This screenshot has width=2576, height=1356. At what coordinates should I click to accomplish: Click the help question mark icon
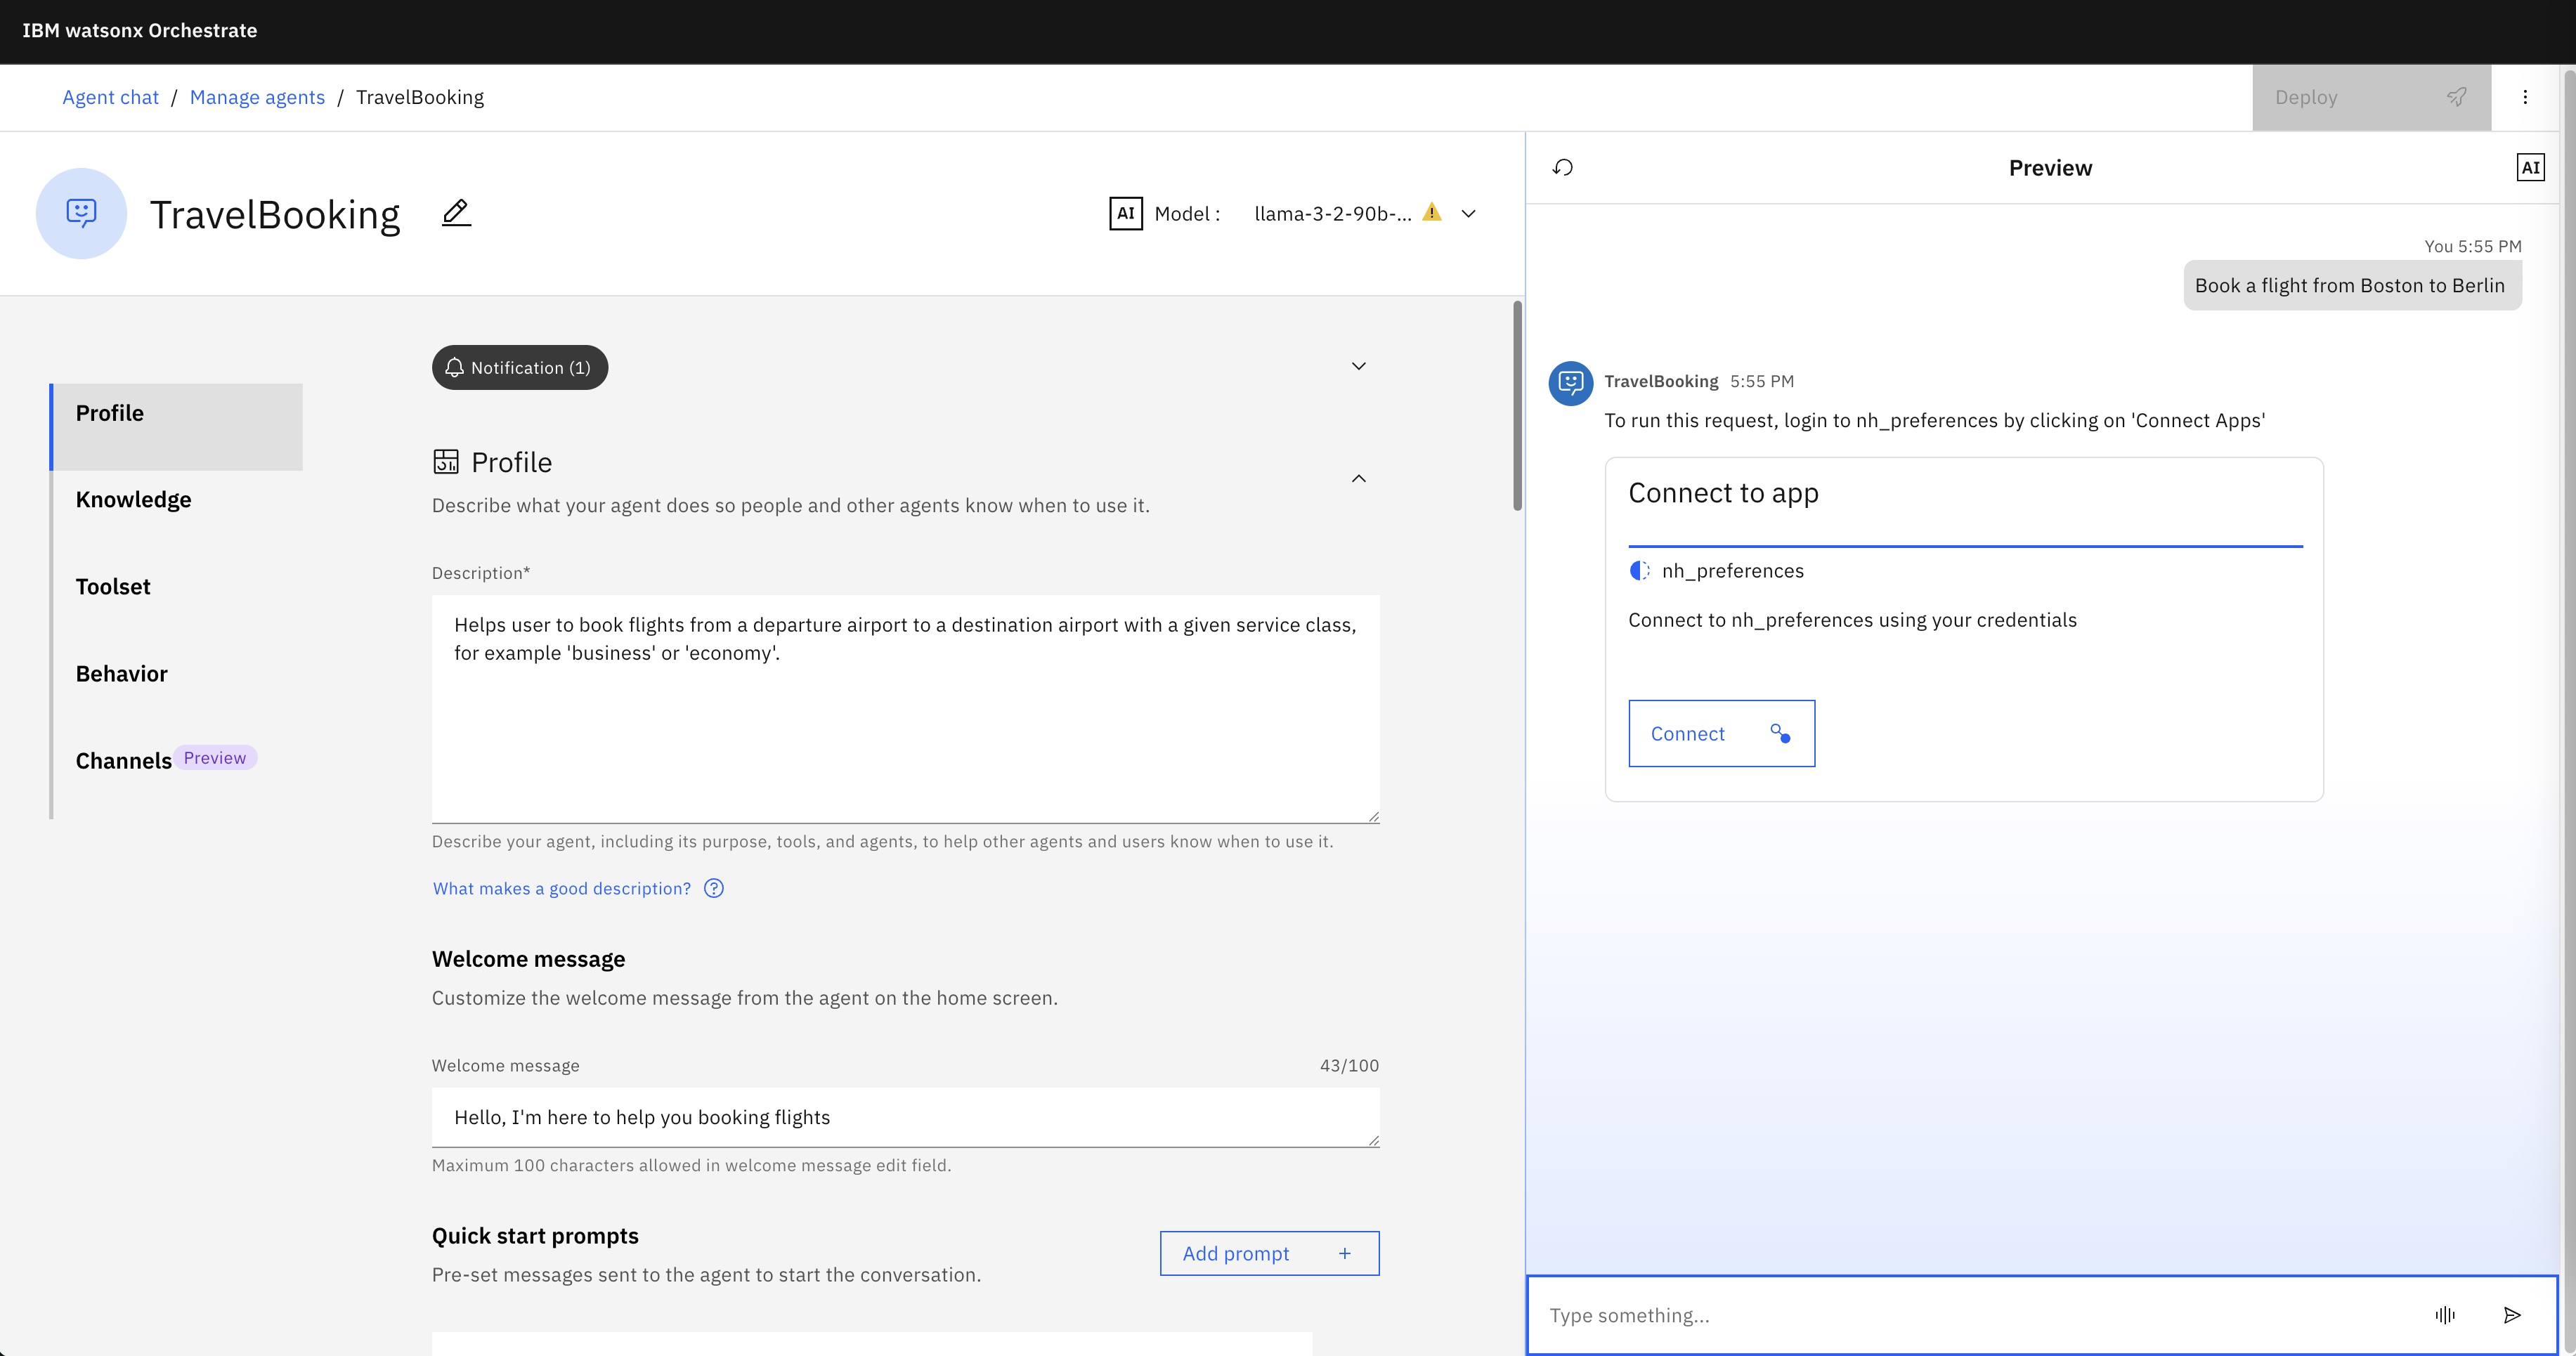[713, 888]
